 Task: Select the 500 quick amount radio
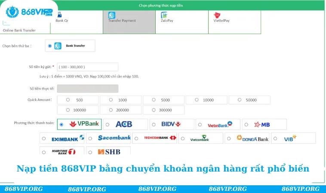click(68, 100)
